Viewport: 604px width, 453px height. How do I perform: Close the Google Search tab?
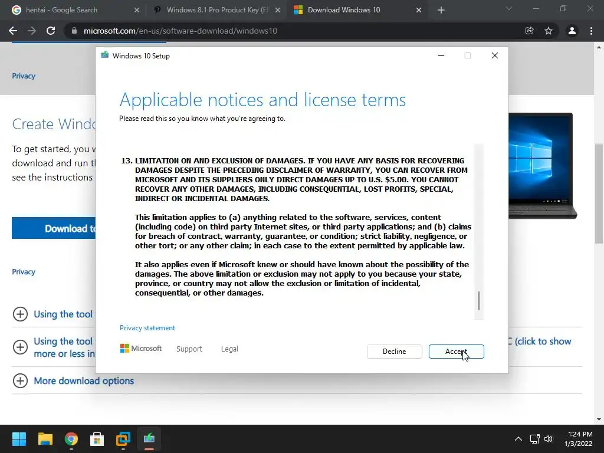[137, 11]
